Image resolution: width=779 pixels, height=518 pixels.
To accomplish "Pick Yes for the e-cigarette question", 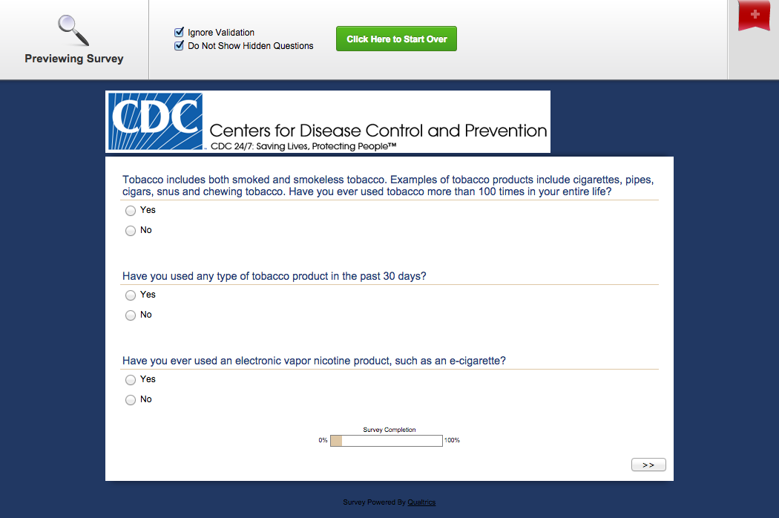I will pos(131,380).
